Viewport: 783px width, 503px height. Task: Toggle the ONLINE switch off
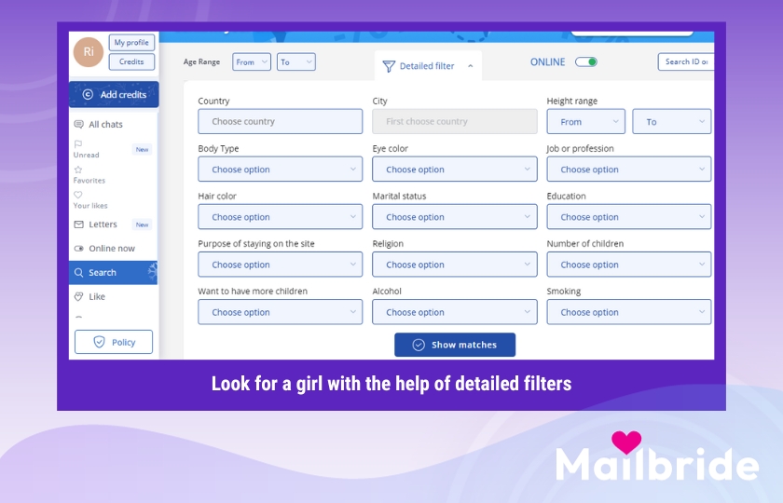[x=586, y=61]
